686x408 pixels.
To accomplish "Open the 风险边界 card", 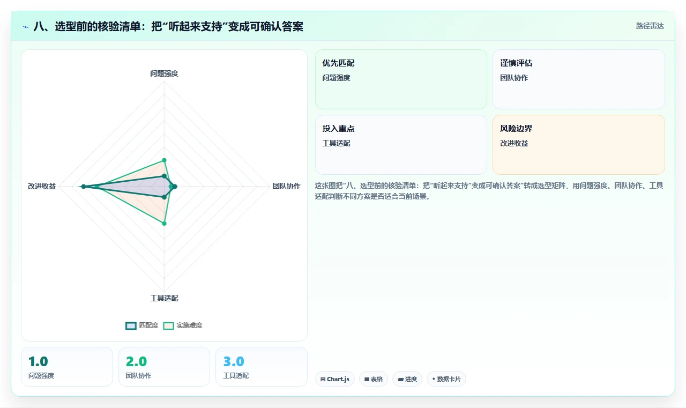I will (x=579, y=145).
